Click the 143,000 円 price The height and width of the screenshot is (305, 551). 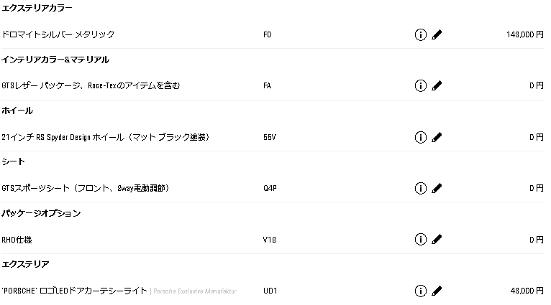(525, 34)
